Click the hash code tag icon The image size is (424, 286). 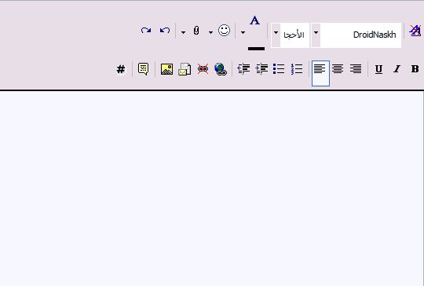(x=121, y=70)
